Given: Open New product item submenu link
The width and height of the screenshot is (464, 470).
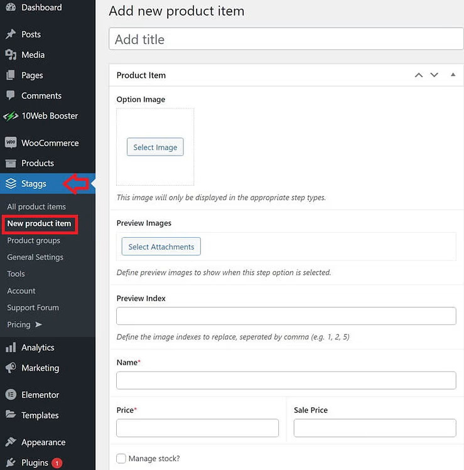Looking at the screenshot, I should pos(39,223).
